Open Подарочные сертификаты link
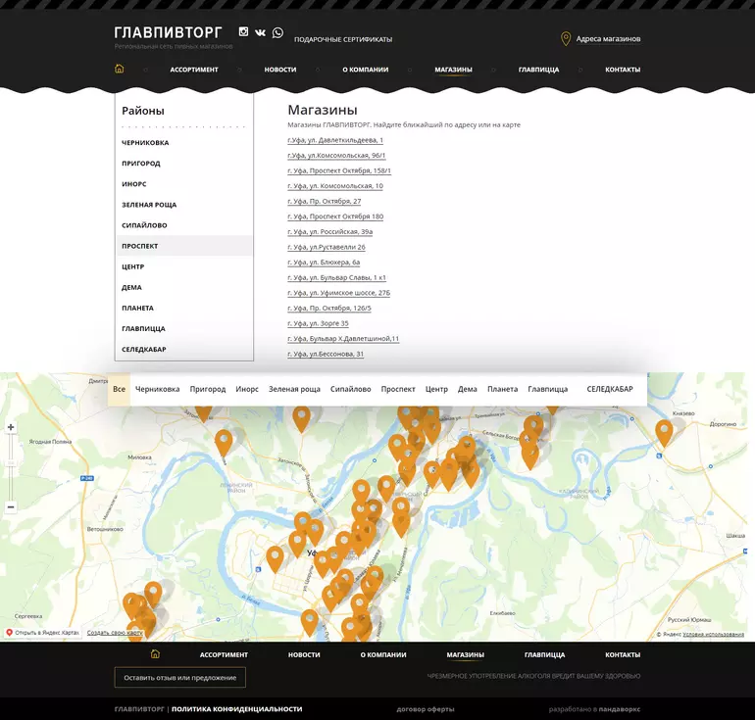The image size is (755, 720). [x=343, y=39]
